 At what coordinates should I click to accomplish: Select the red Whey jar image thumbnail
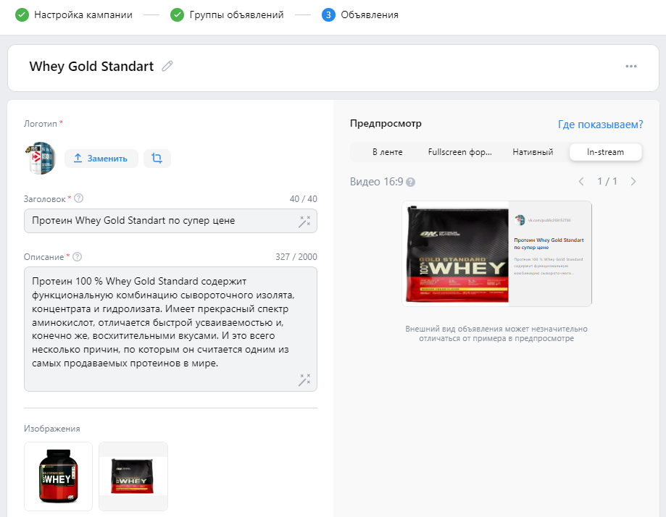tap(58, 476)
